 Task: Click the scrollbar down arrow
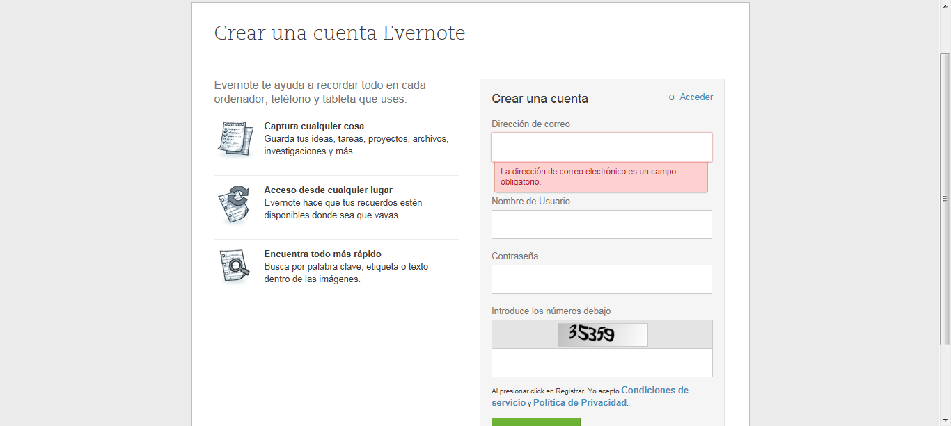[945, 420]
